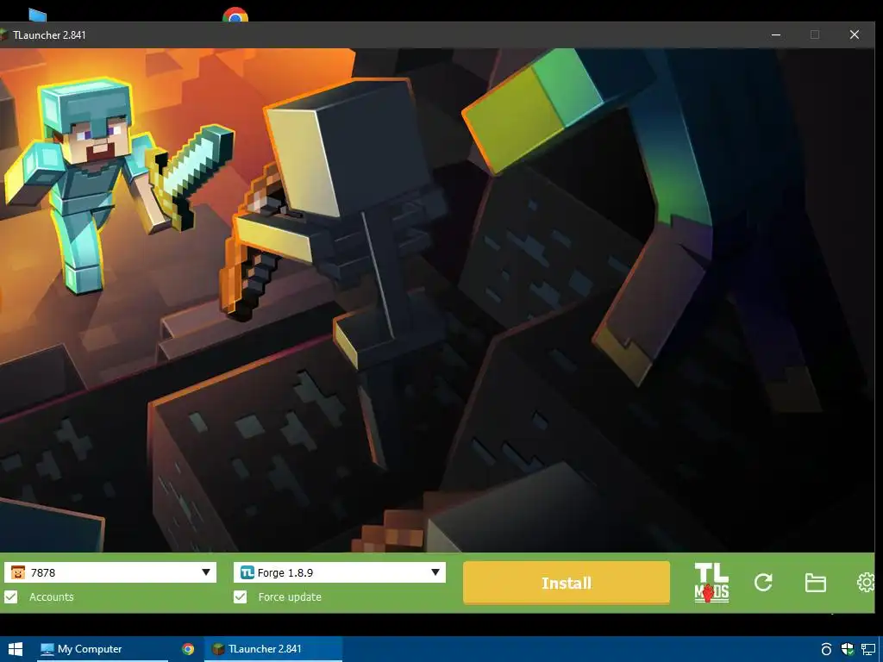Toggle the Accounts checkbox
Viewport: 883px width, 662px height.
point(10,596)
